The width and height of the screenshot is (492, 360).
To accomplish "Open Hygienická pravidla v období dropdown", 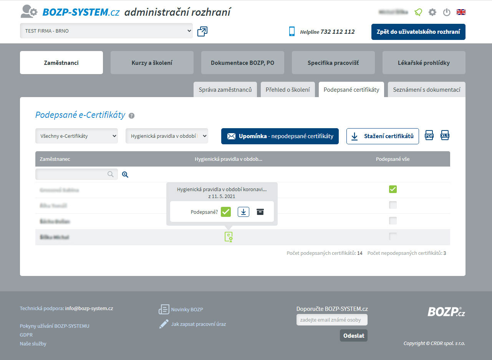I will point(167,136).
